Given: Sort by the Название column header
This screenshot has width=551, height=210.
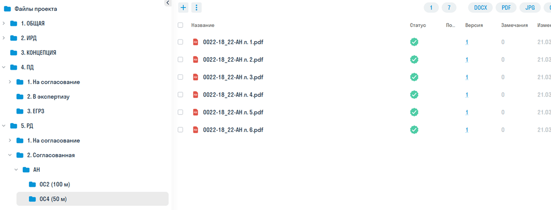Looking at the screenshot, I should pos(203,25).
